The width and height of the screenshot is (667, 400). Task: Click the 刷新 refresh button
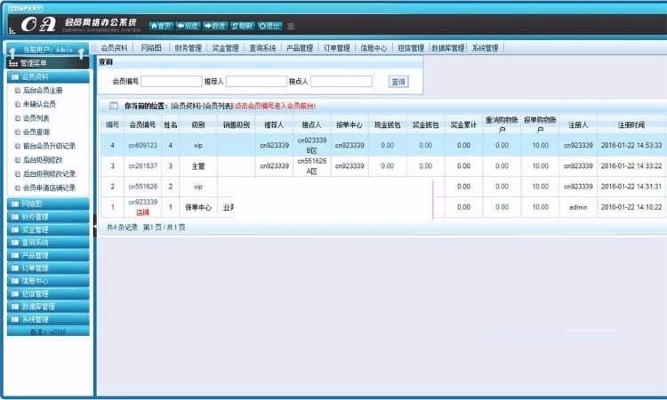click(243, 26)
